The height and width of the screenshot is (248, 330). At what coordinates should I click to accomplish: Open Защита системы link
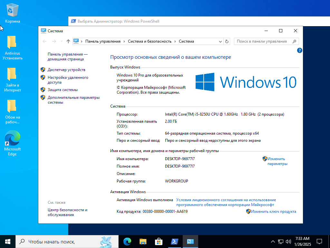coord(63,90)
